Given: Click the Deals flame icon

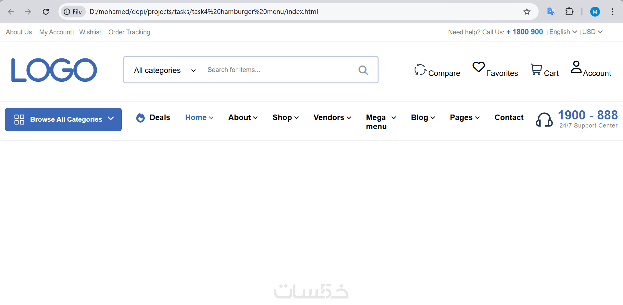Looking at the screenshot, I should [x=141, y=117].
